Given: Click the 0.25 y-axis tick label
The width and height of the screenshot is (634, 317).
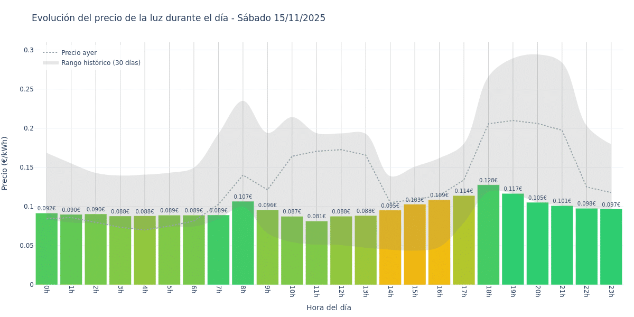Looking at the screenshot, I should [x=27, y=89].
